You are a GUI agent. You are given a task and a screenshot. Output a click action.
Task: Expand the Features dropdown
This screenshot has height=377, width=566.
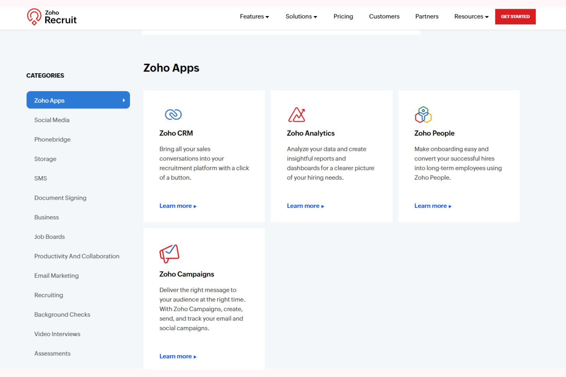pyautogui.click(x=254, y=16)
